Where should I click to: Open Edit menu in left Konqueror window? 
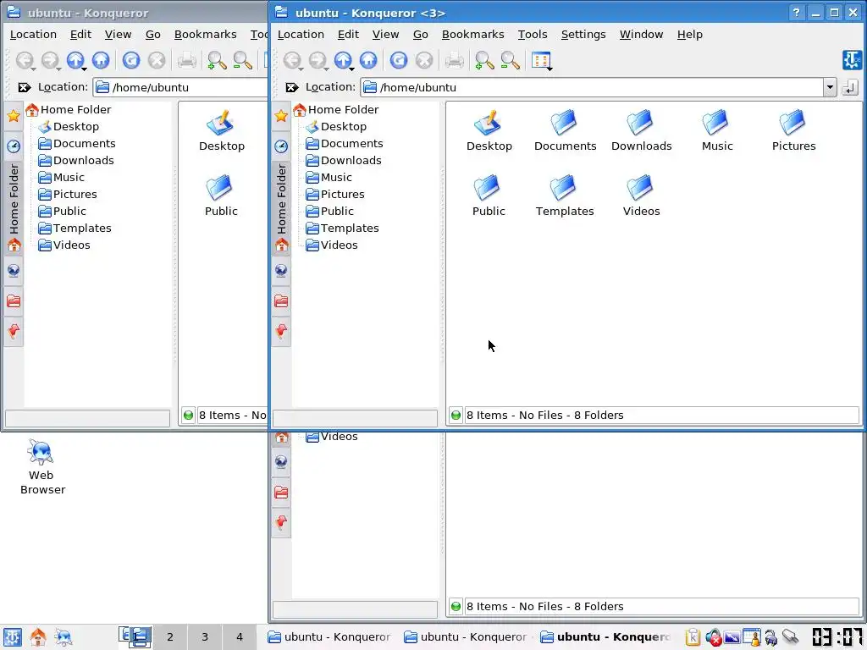pos(80,34)
